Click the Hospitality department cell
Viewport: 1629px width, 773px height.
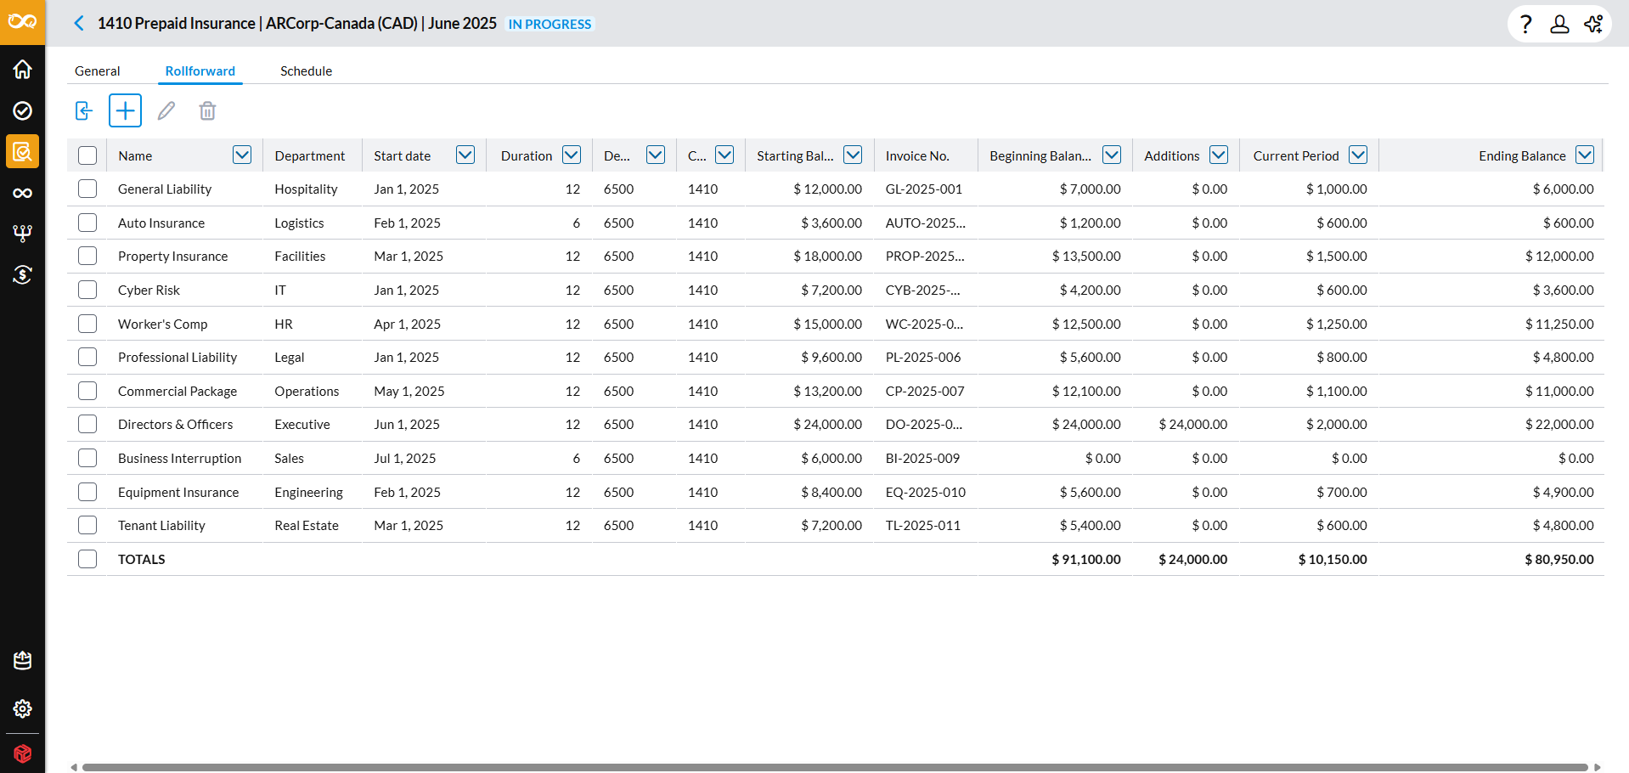(307, 189)
